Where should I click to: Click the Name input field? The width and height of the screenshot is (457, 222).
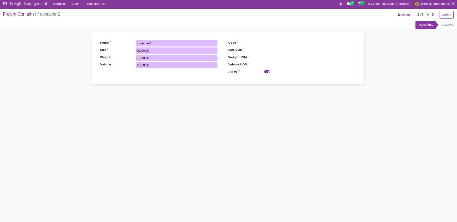pyautogui.click(x=177, y=43)
